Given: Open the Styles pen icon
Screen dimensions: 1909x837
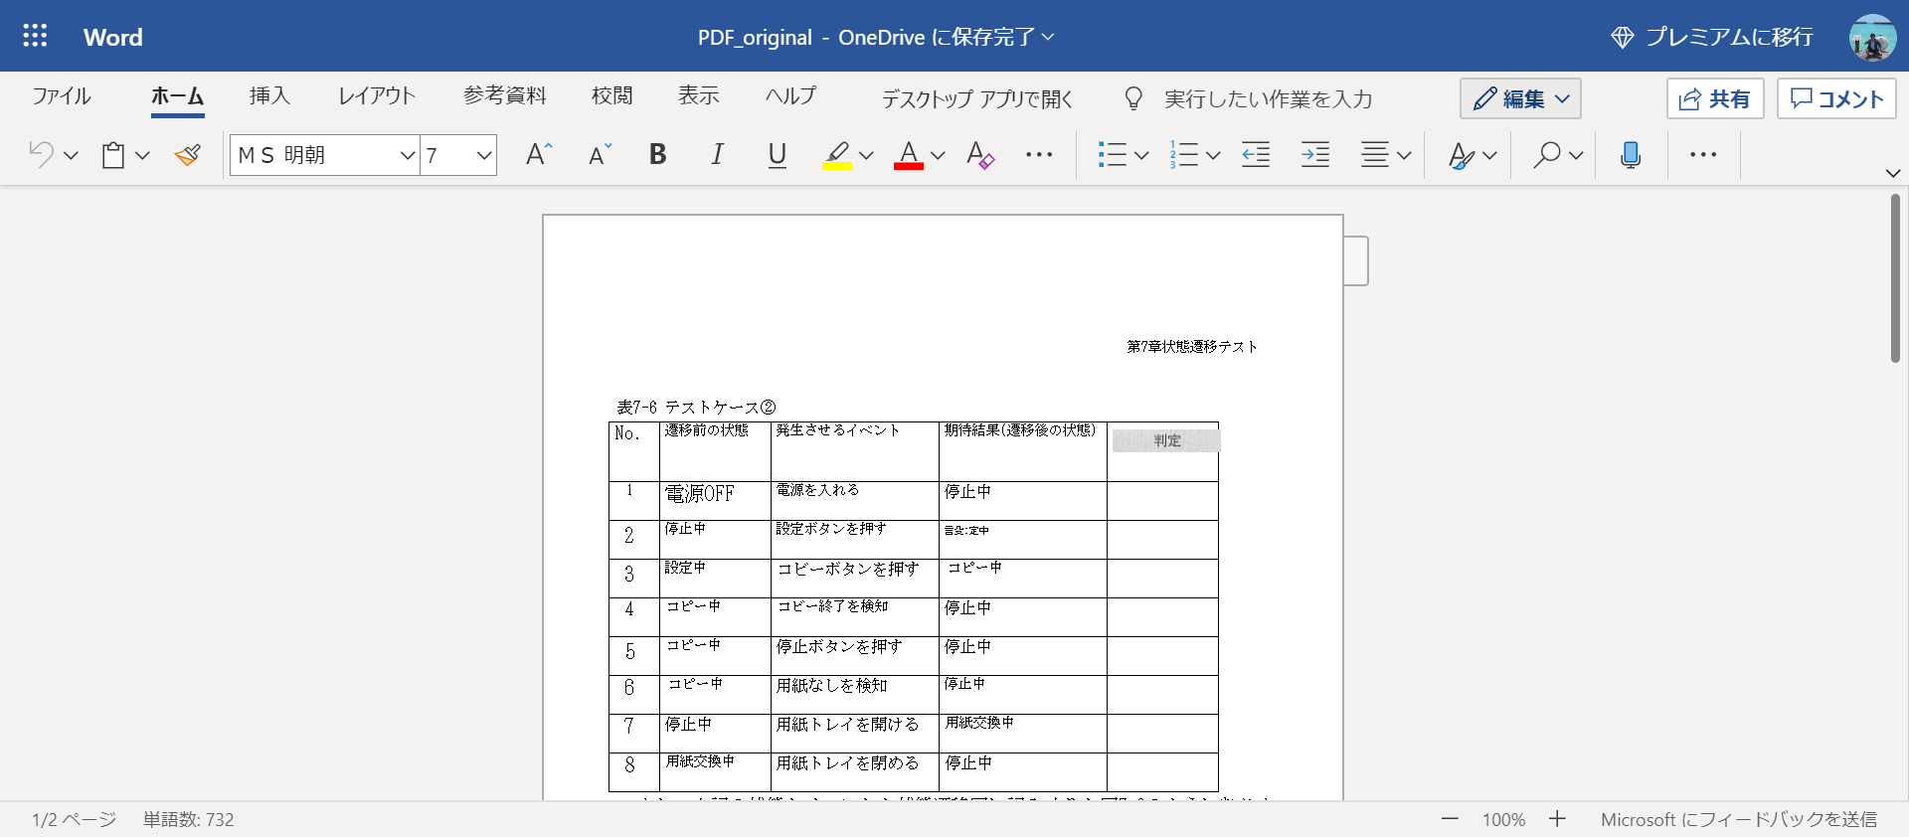Looking at the screenshot, I should coord(1461,155).
